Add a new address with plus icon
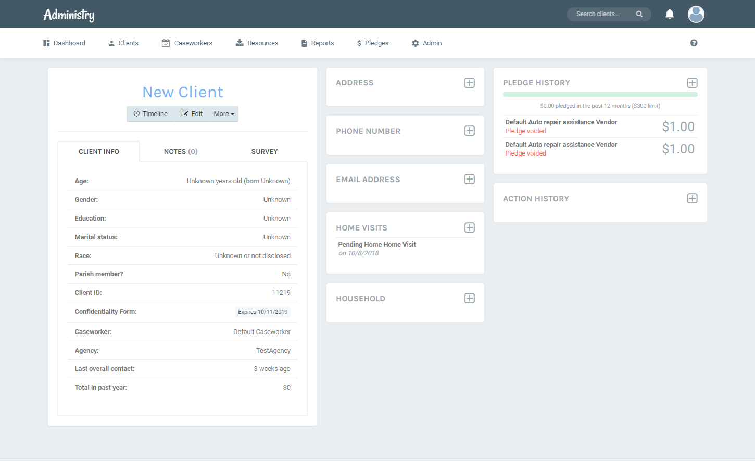Viewport: 755px width, 461px height. pyautogui.click(x=469, y=83)
